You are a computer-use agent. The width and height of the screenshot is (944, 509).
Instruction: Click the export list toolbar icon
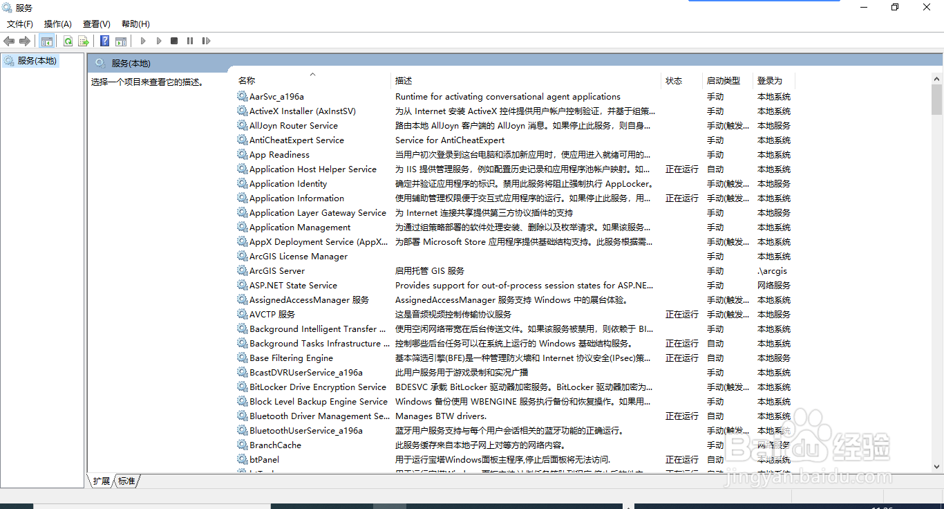pyautogui.click(x=83, y=41)
